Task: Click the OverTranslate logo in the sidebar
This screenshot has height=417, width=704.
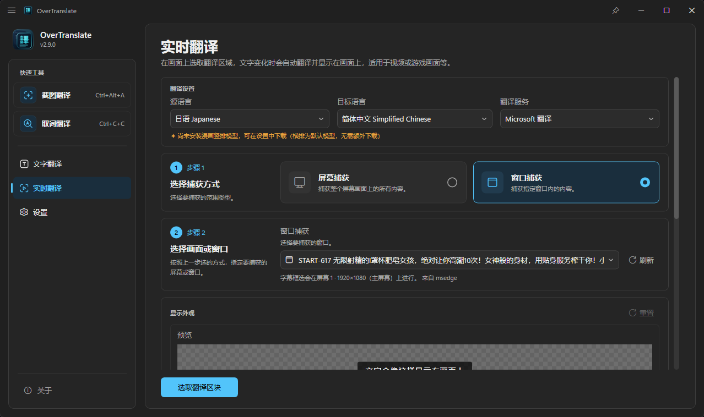Action: coord(23,39)
